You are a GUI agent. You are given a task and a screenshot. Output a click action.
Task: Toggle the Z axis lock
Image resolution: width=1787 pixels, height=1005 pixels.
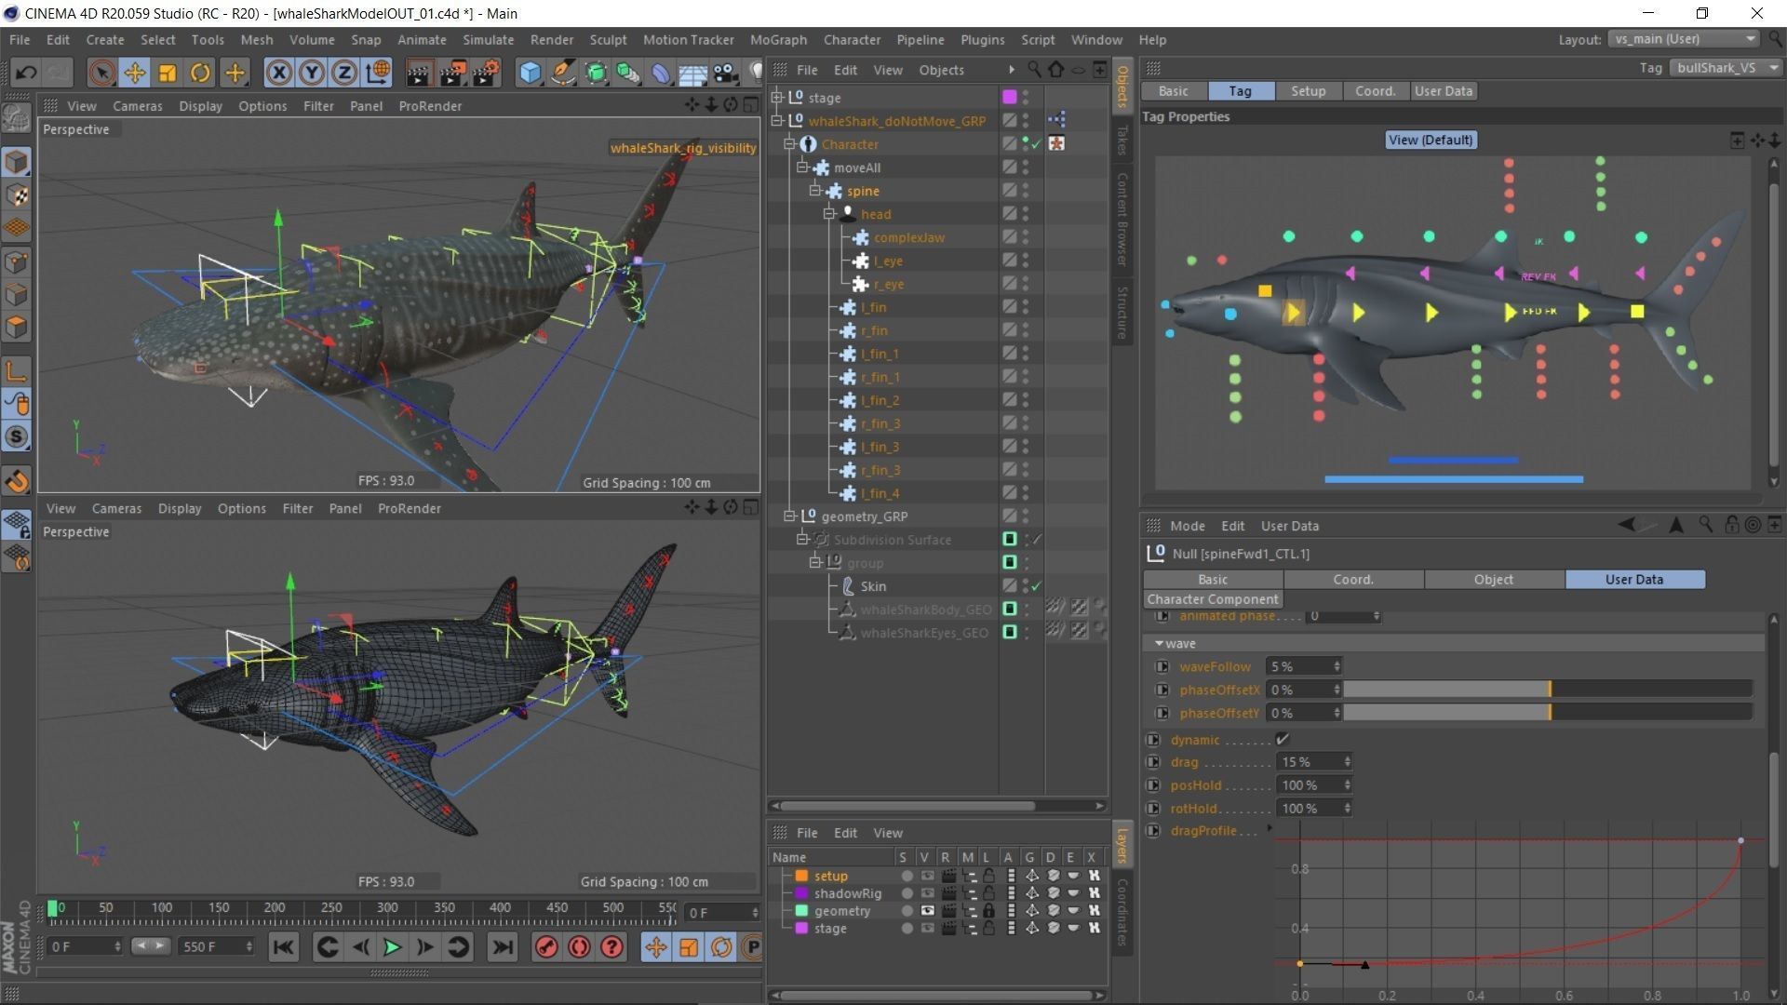coord(344,73)
